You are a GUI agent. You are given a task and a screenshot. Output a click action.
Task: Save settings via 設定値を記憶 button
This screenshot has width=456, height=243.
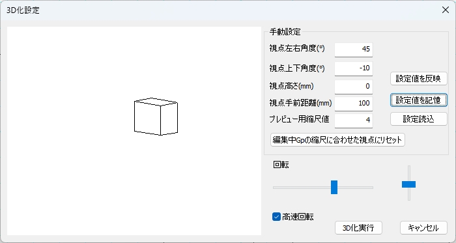coord(418,100)
